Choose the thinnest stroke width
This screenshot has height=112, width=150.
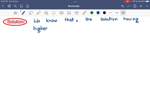tap(111, 13)
